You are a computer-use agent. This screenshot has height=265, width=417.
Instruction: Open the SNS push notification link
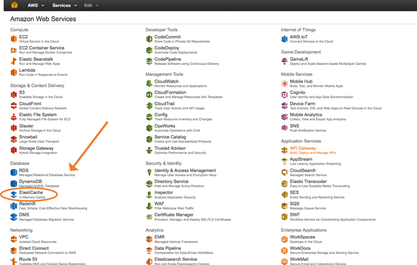[294, 126]
